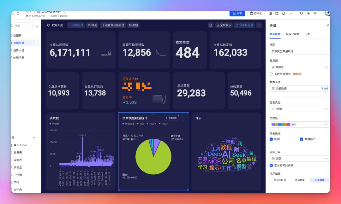341x204 pixels.
Task: Click 设置自动化发送 button
Action: tap(113, 25)
